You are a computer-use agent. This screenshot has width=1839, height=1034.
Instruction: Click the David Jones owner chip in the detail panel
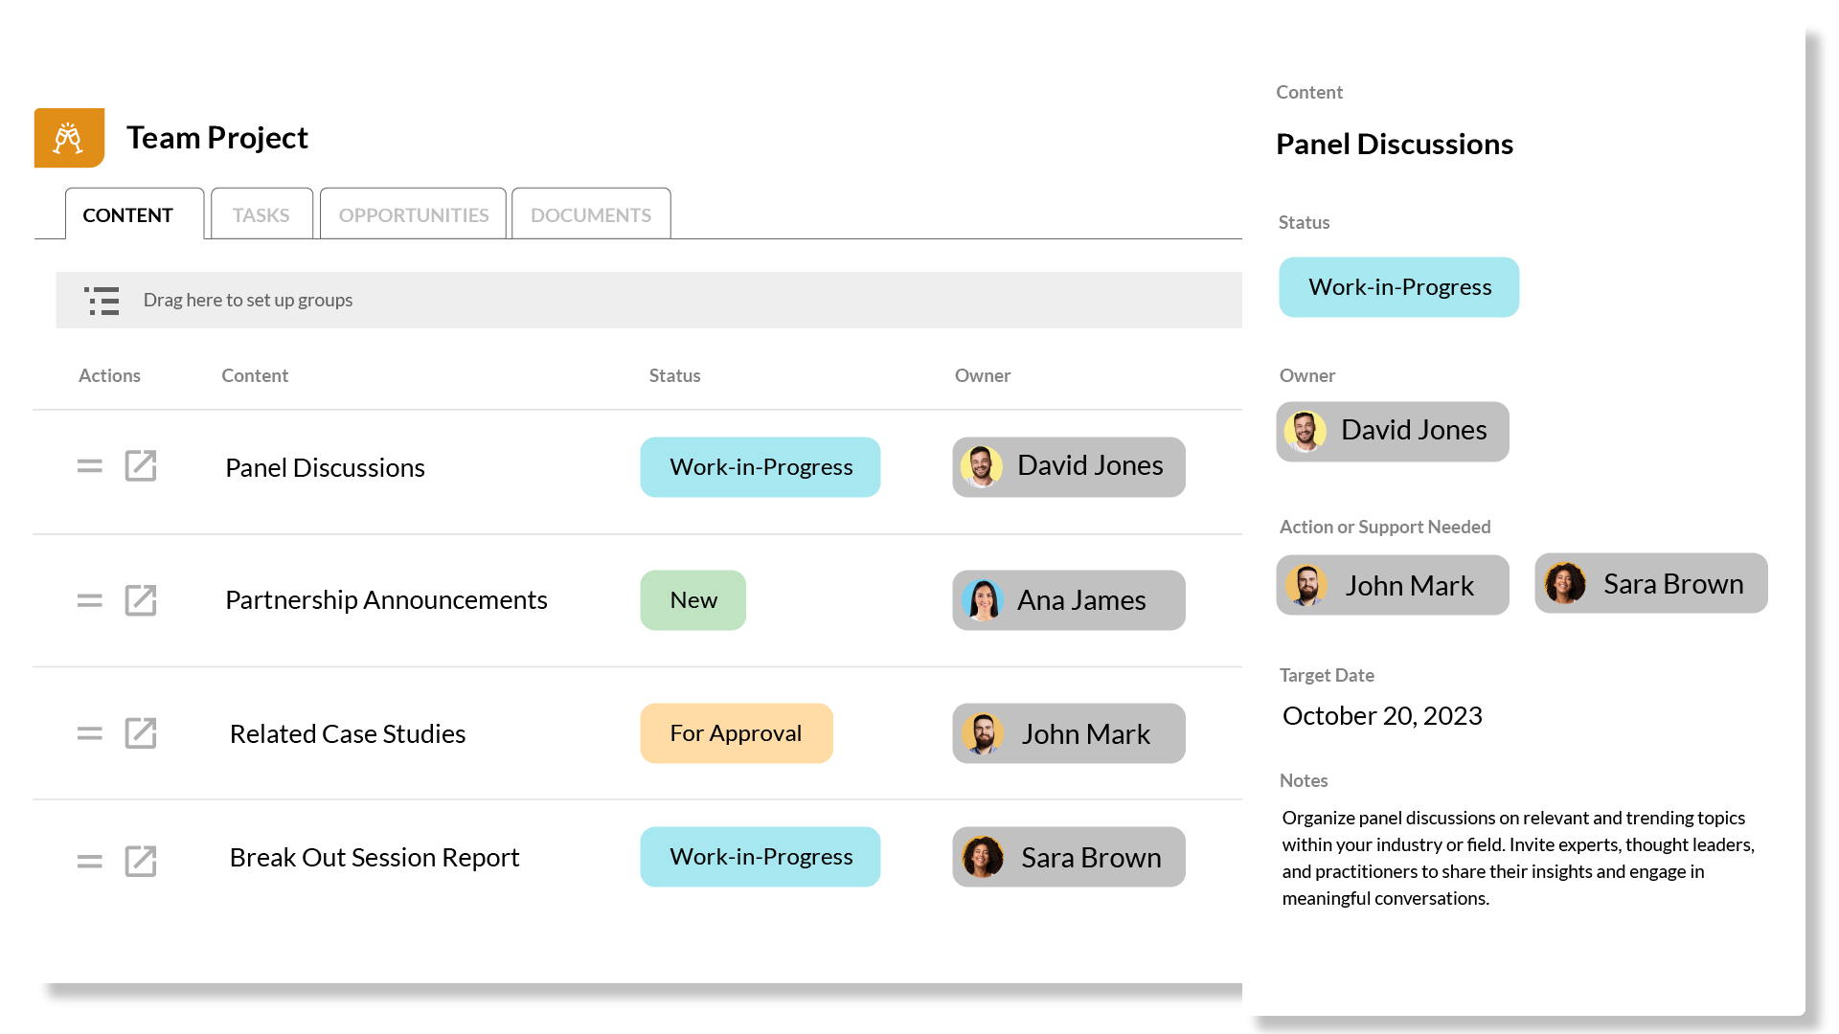pyautogui.click(x=1393, y=432)
